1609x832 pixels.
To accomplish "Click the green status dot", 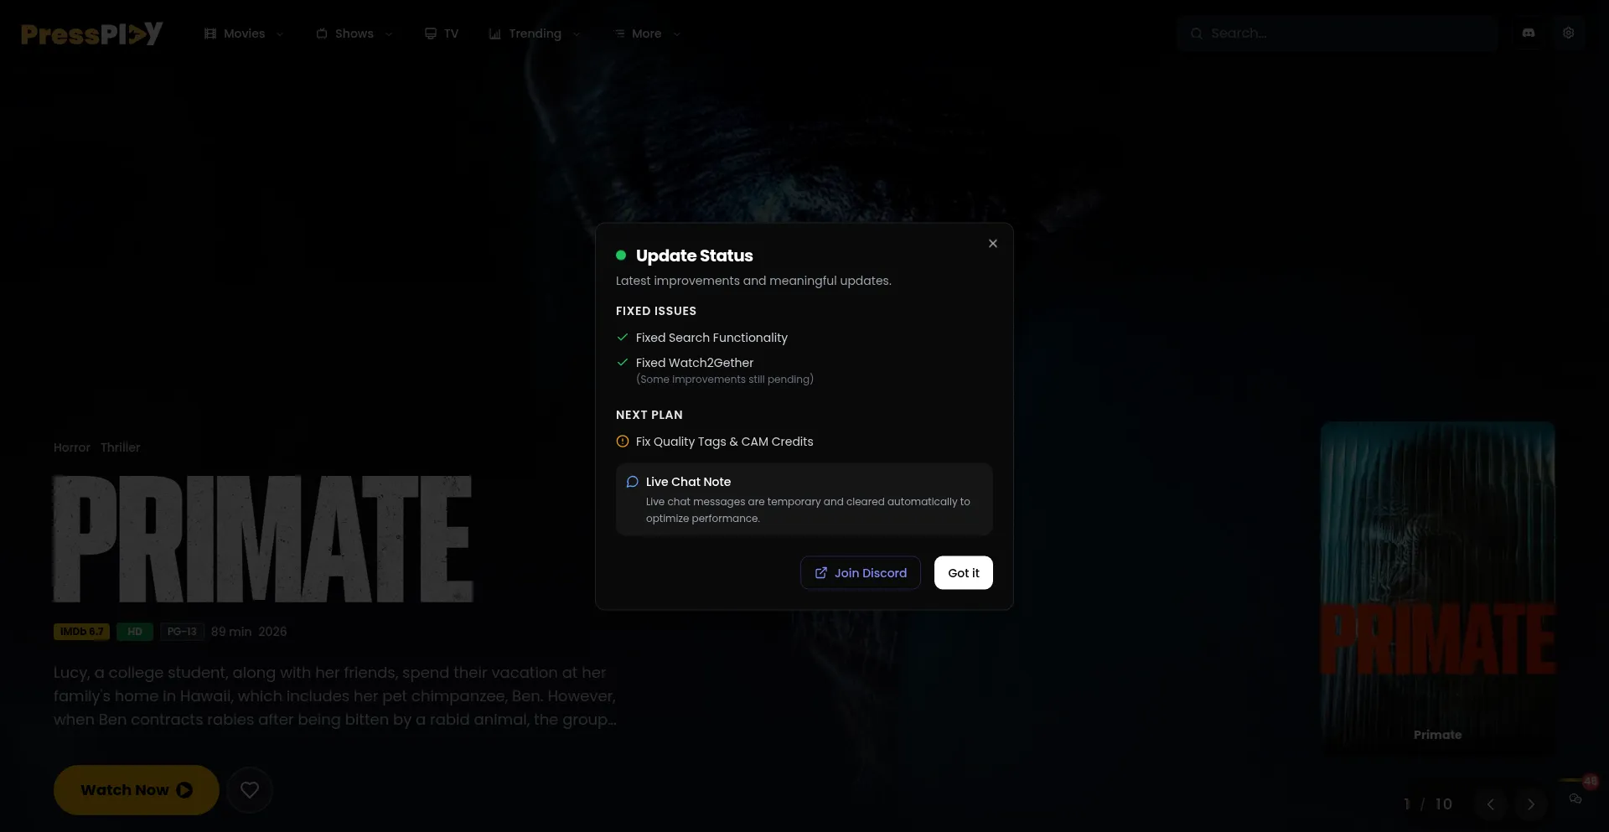I will coord(621,256).
